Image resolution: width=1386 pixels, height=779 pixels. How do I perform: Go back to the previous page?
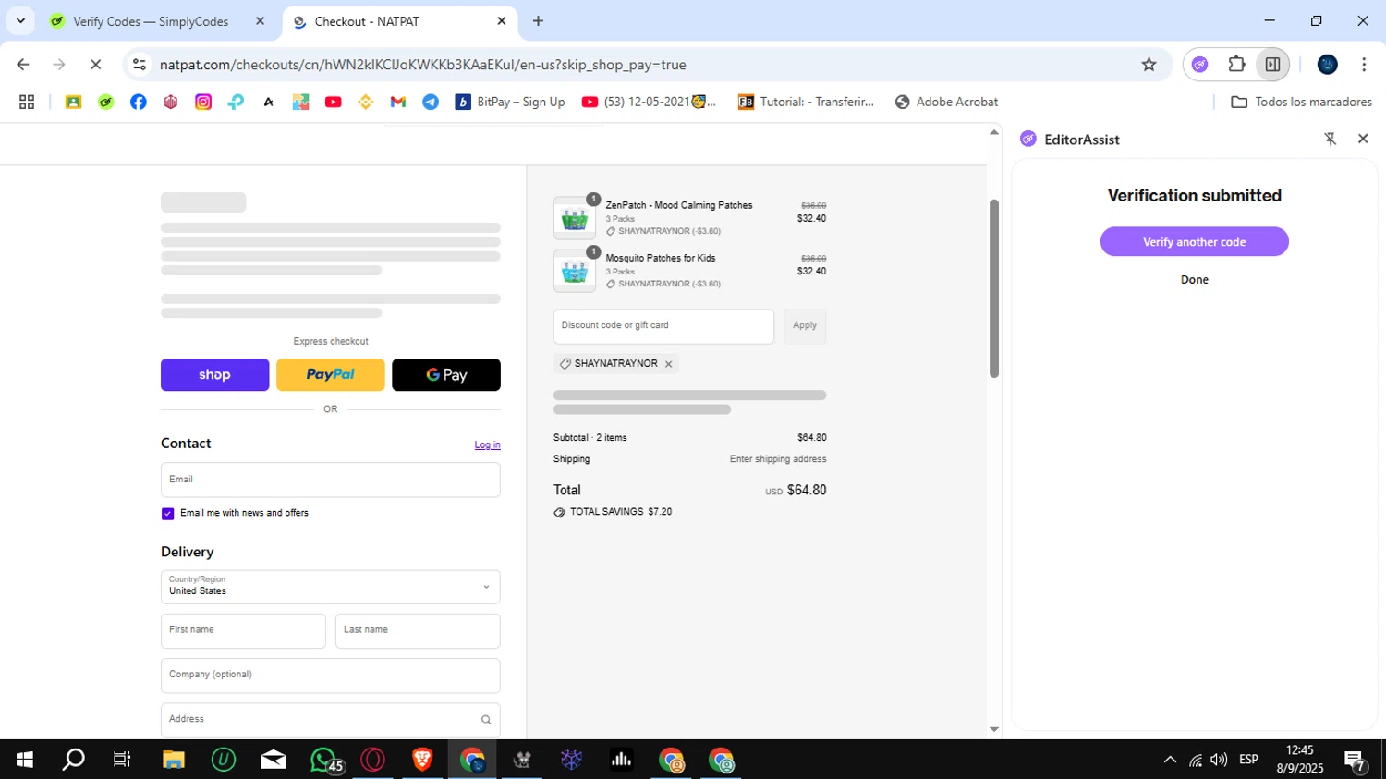pos(23,65)
